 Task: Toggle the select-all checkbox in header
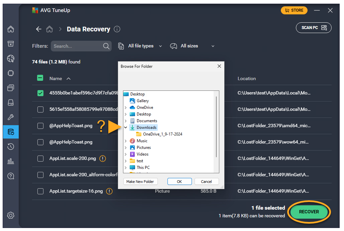point(40,78)
